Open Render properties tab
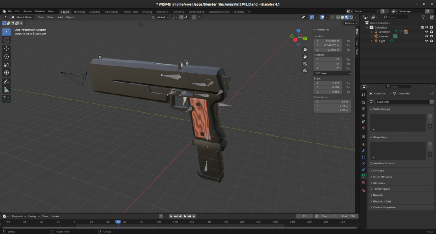 (364, 103)
